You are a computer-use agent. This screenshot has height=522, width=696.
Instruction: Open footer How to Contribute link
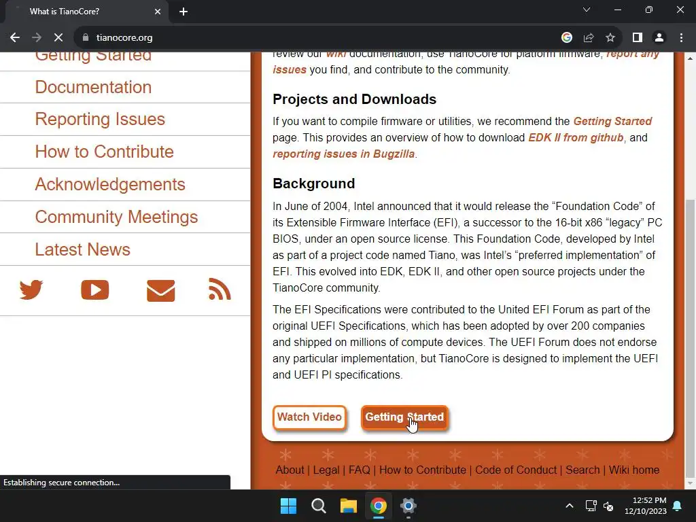pyautogui.click(x=423, y=470)
